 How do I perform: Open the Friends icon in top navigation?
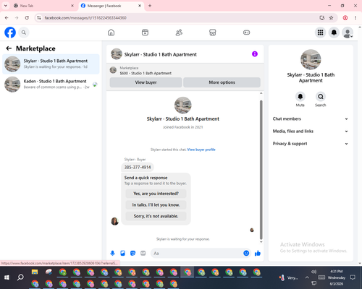point(179,33)
